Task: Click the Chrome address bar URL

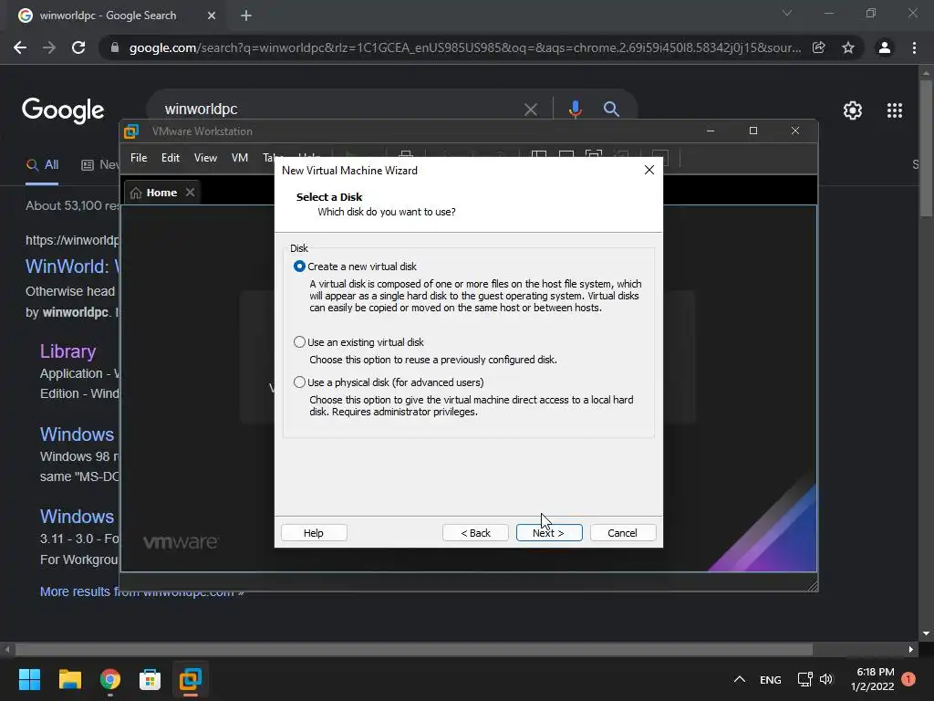Action: (464, 47)
